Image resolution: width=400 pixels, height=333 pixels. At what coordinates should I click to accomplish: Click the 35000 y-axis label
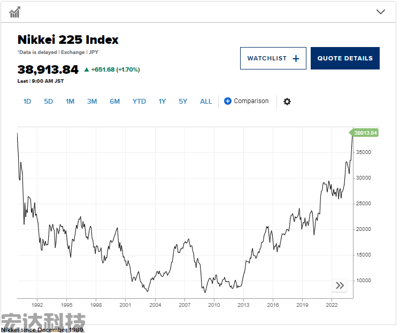click(x=363, y=152)
